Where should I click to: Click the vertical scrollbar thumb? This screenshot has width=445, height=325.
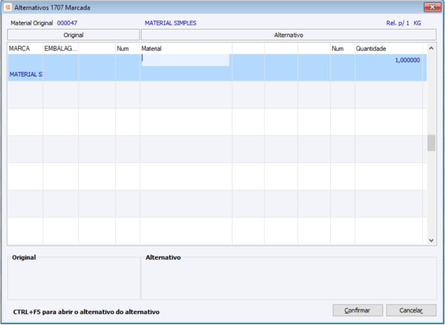(x=431, y=143)
